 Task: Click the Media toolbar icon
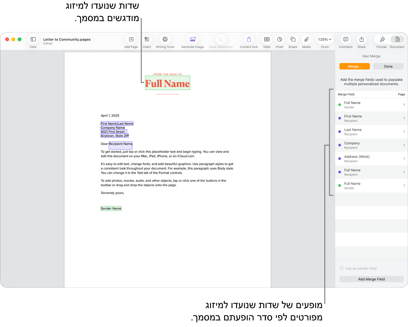point(306,40)
